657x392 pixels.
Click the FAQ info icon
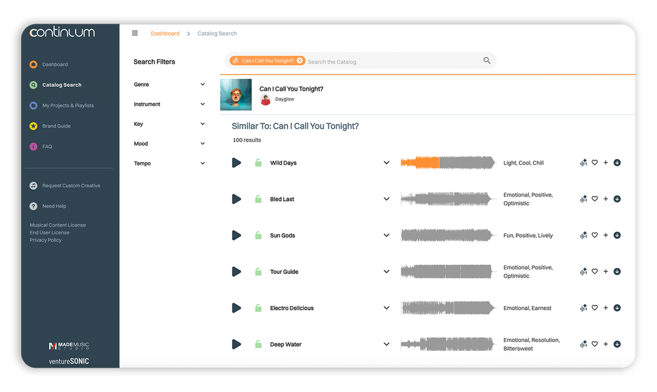(x=34, y=146)
